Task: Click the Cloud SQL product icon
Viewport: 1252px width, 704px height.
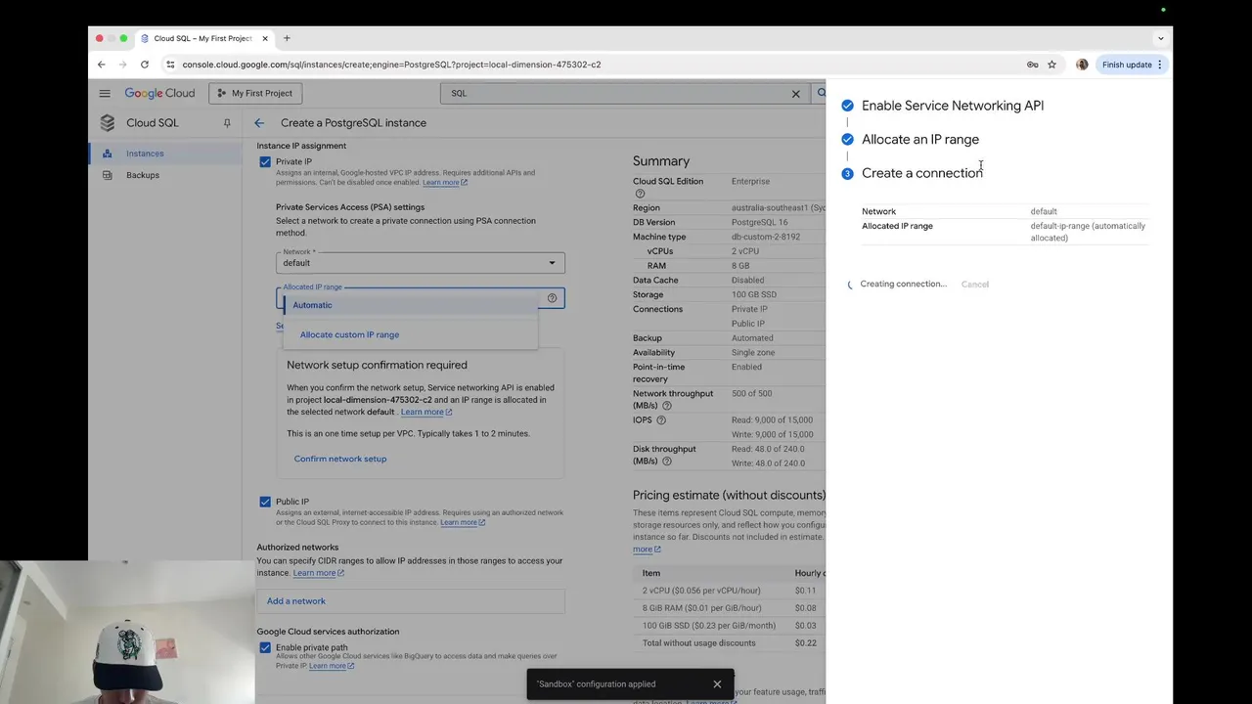Action: (108, 123)
